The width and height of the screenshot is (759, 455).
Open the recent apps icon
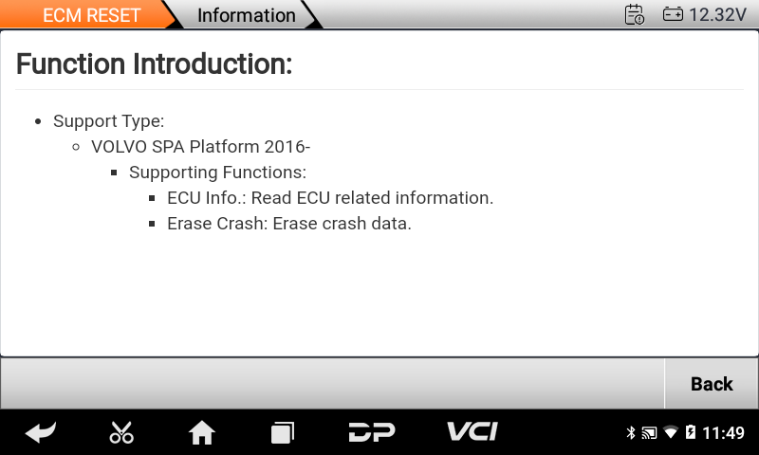[282, 432]
